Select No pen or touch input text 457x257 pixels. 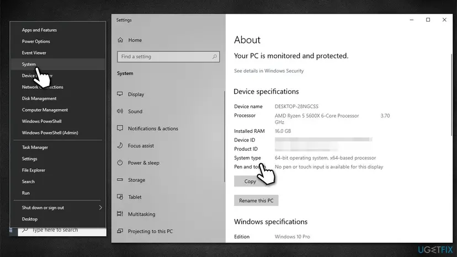[329, 167]
